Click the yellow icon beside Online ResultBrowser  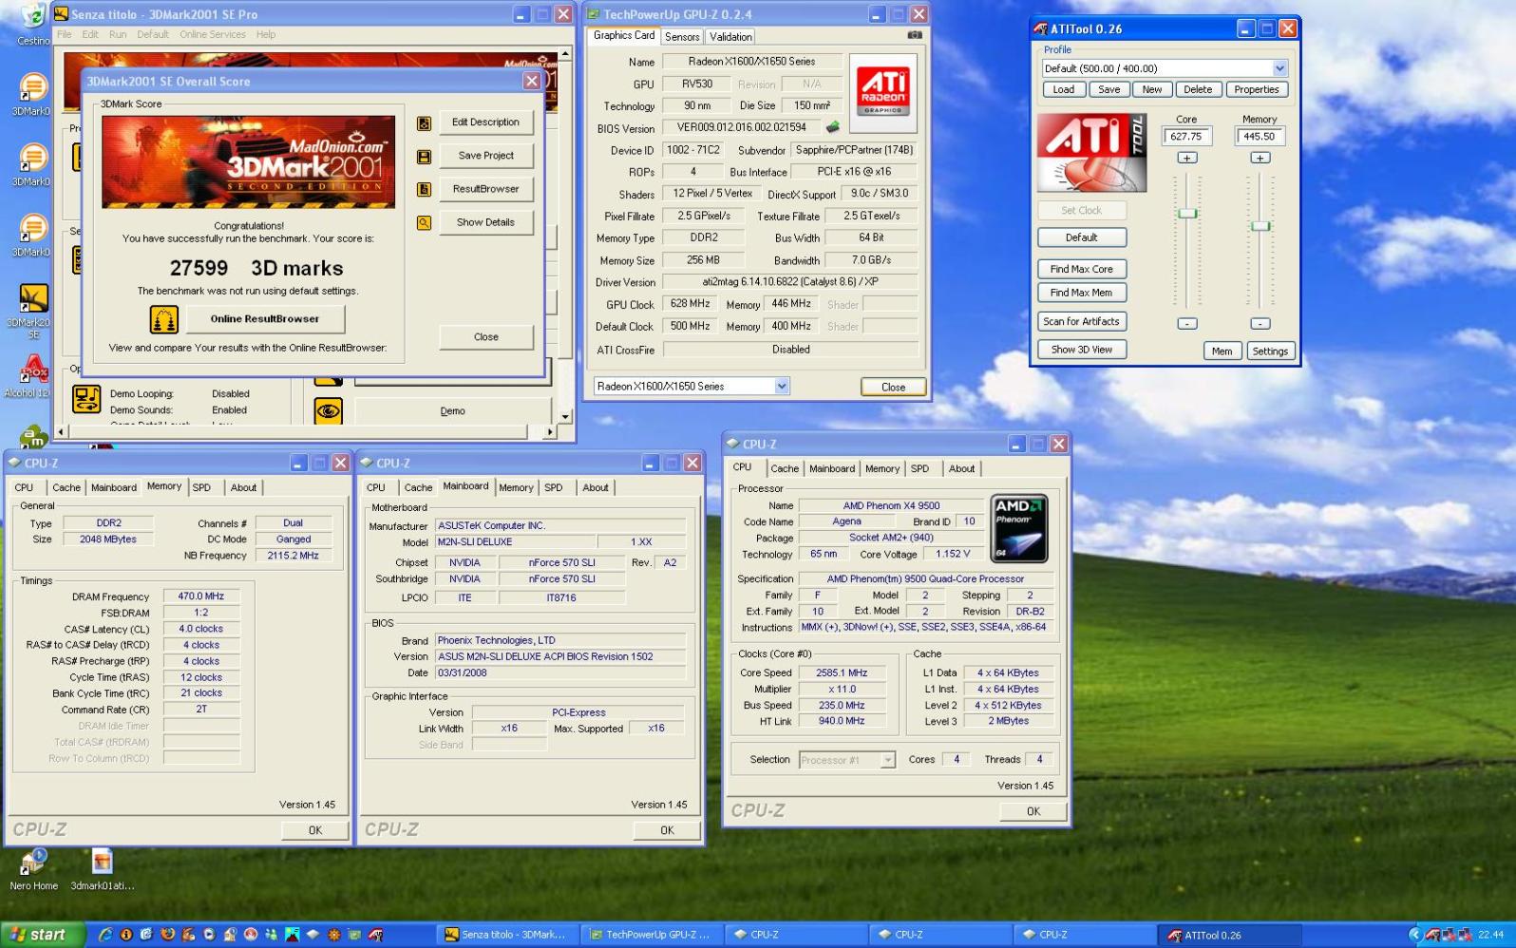[x=164, y=319]
